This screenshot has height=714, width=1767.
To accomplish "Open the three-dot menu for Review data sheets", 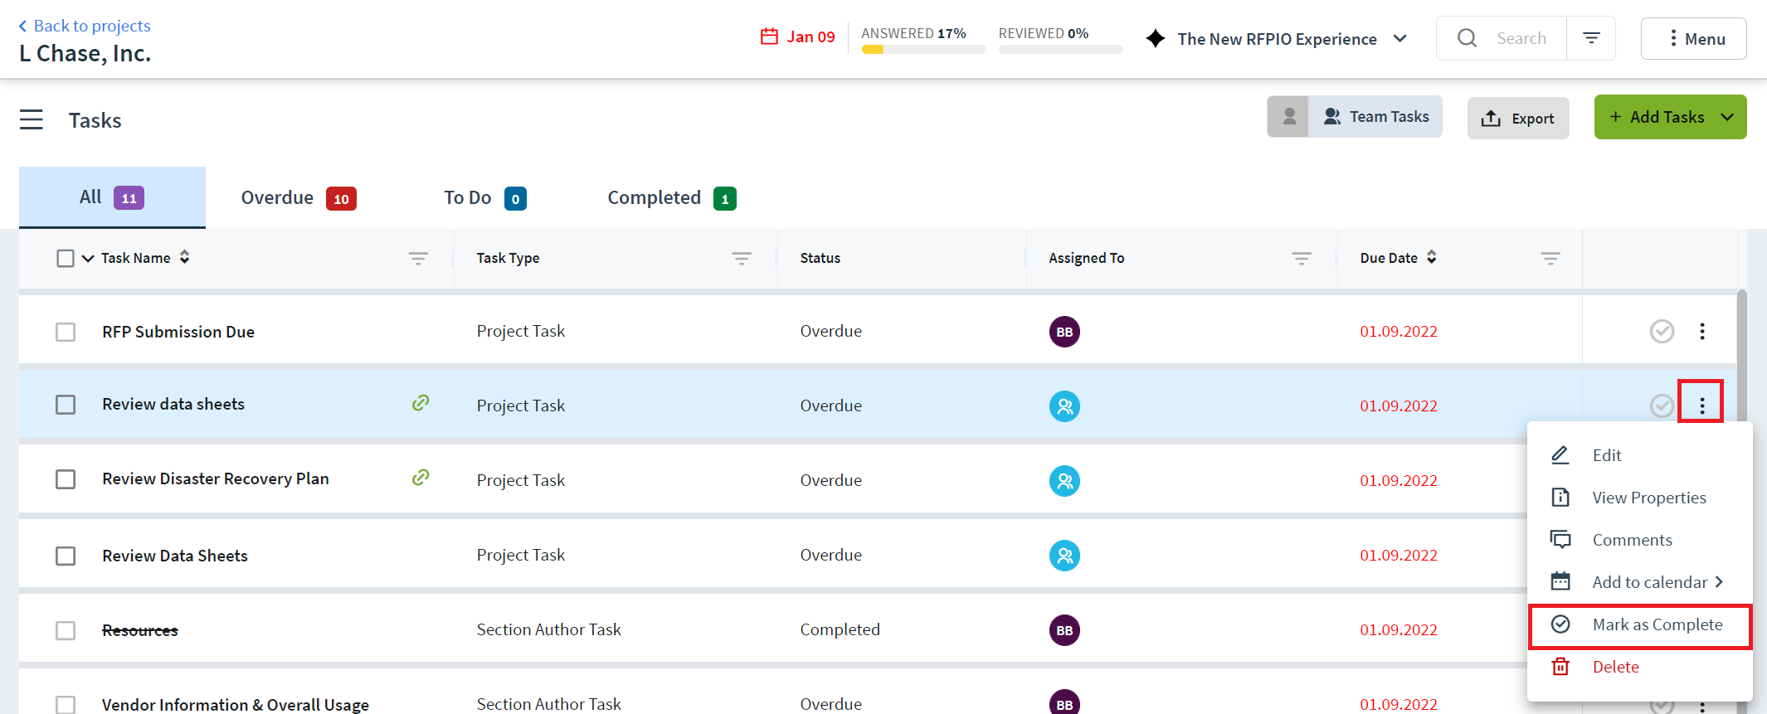I will (1702, 406).
